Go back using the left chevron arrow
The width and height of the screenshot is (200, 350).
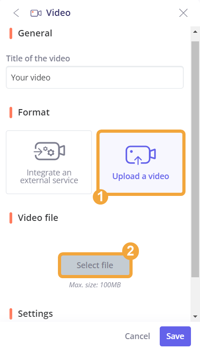coord(16,13)
